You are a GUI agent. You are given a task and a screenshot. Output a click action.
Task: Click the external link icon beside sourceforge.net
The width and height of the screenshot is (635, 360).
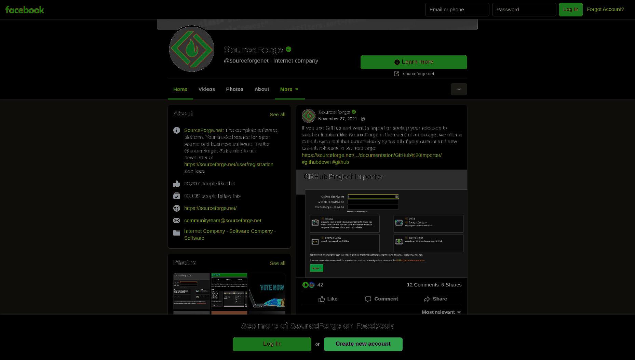point(396,74)
